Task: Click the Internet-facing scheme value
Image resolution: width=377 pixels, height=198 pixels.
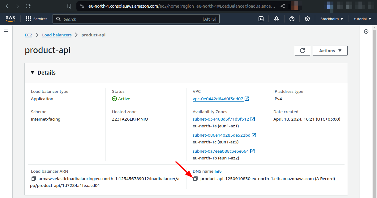Action: [46, 119]
